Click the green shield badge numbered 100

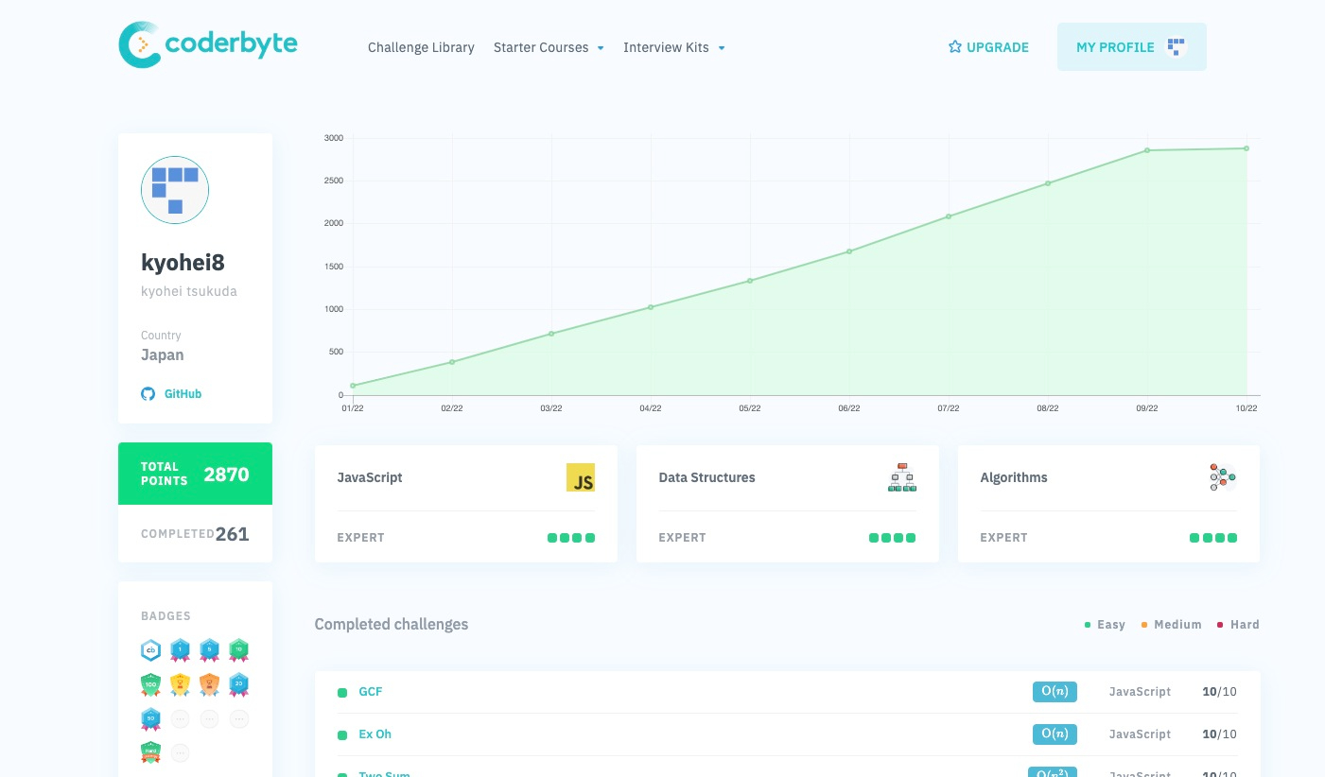(x=150, y=684)
